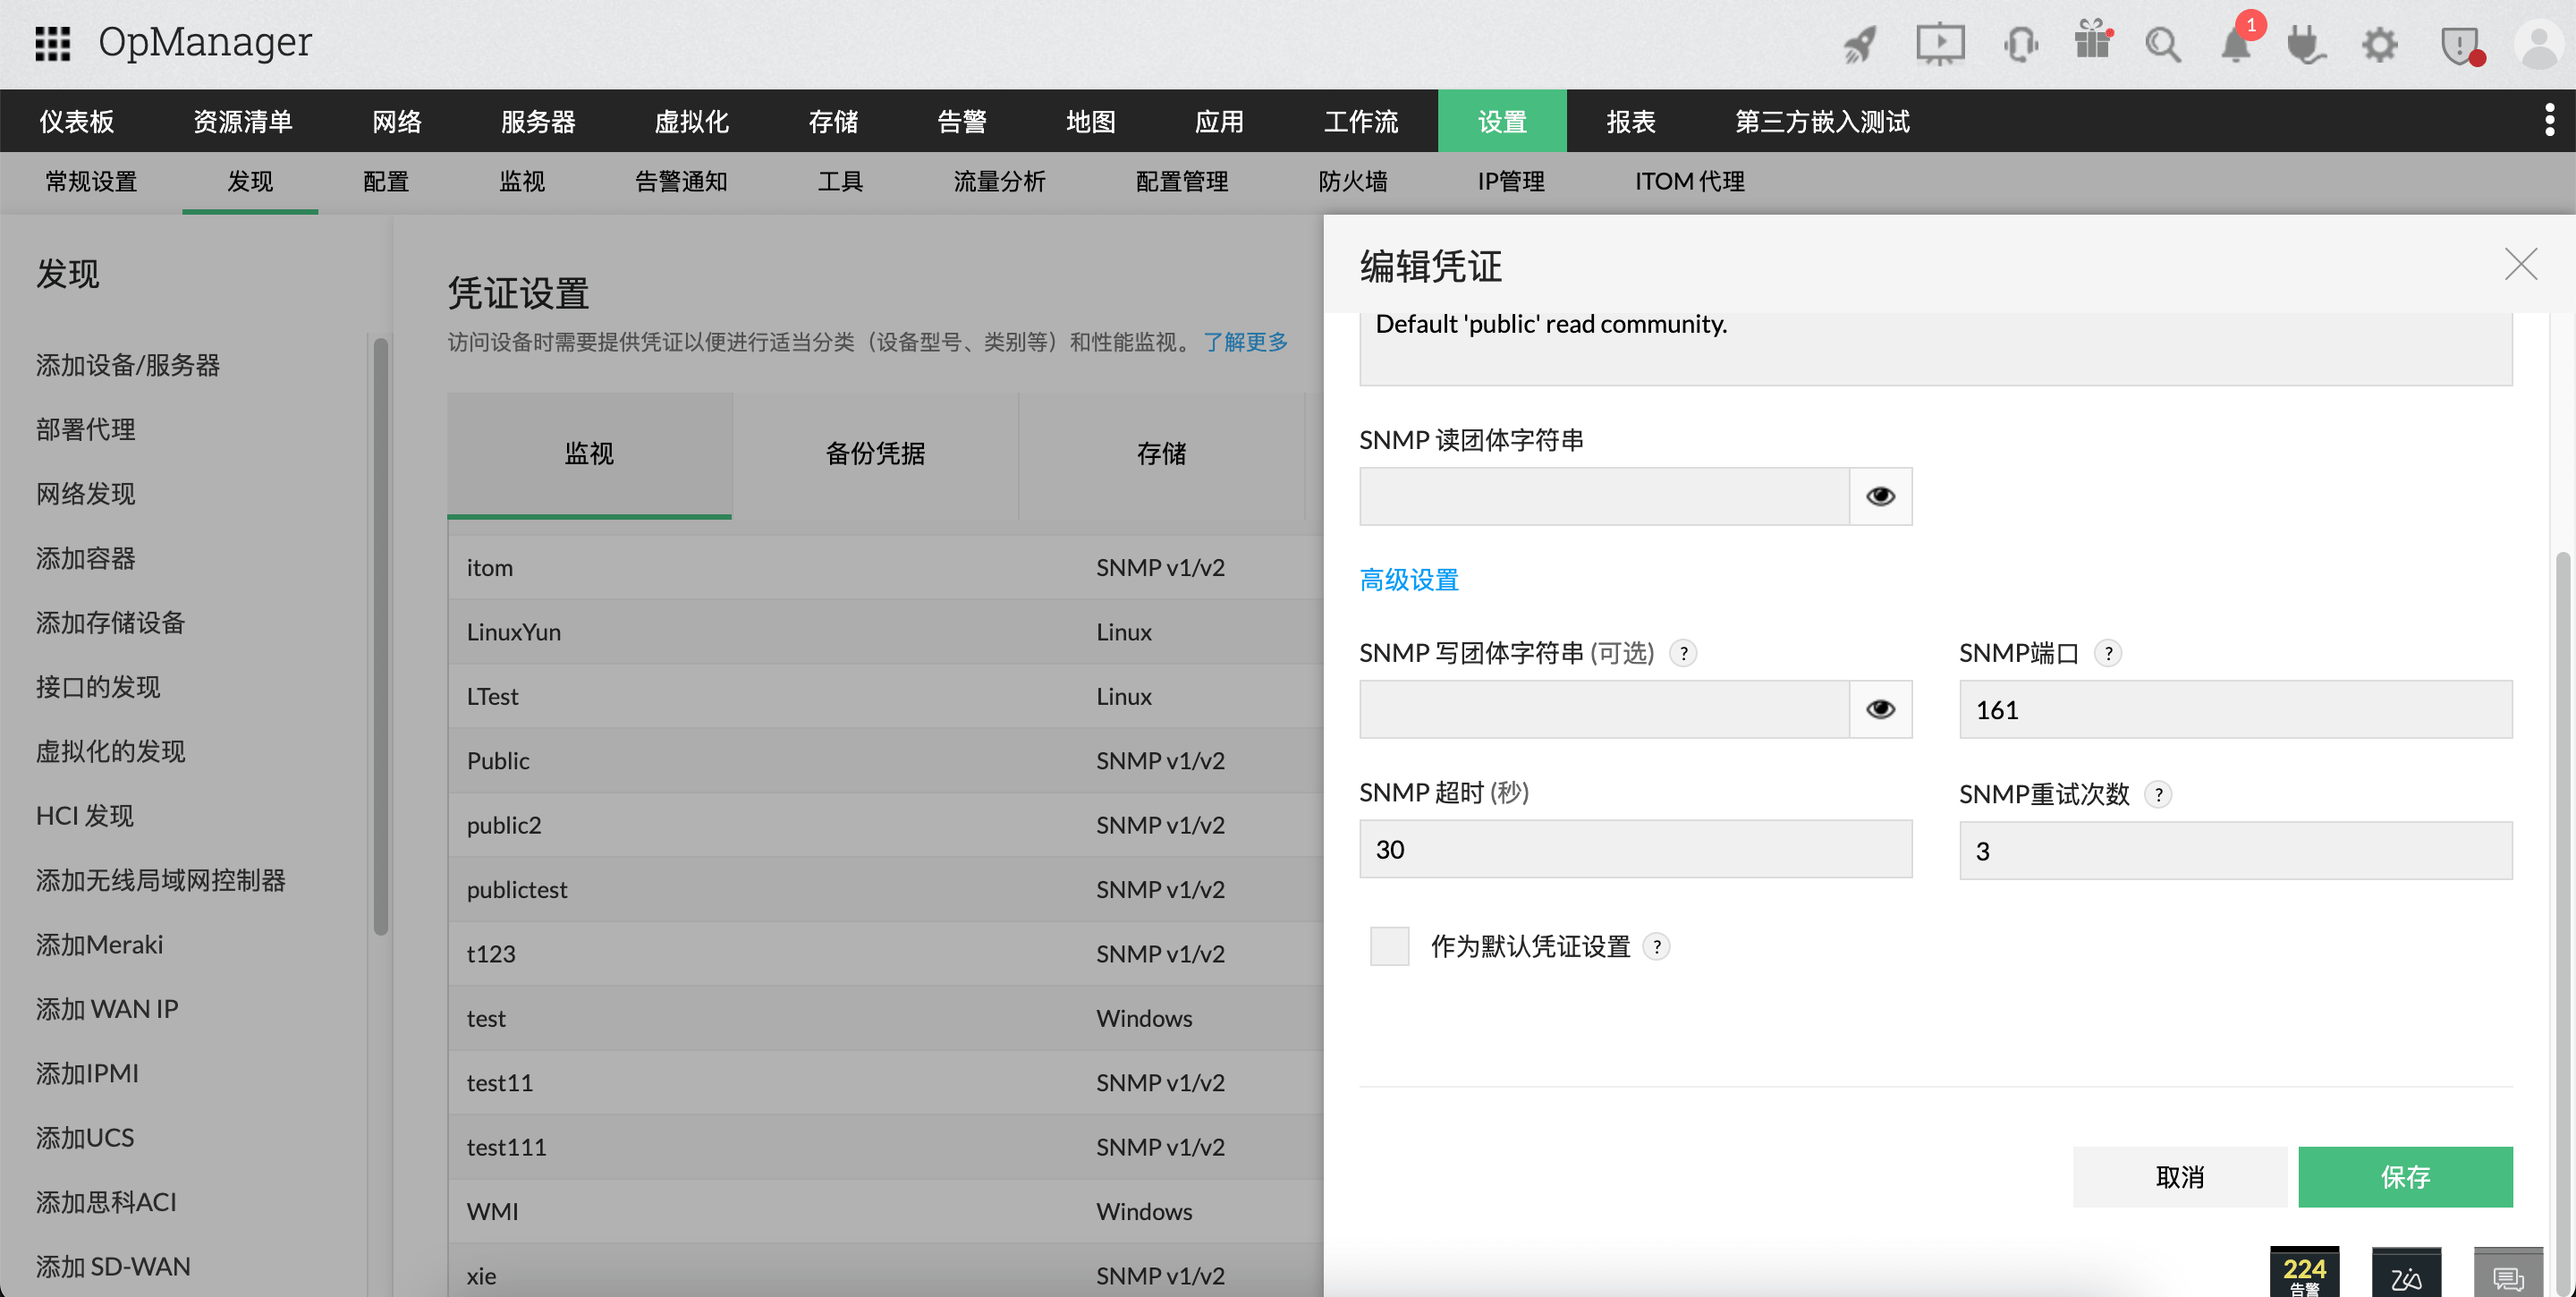Open the settings gear icon

[2380, 44]
